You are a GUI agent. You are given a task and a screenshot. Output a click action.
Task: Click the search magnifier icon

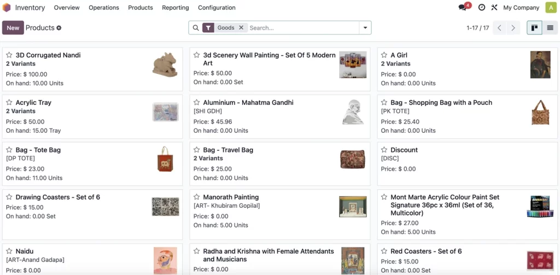196,28
